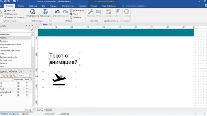Click the Link (Ссылка) globe icon
207x116 pixels.
pos(126,12)
